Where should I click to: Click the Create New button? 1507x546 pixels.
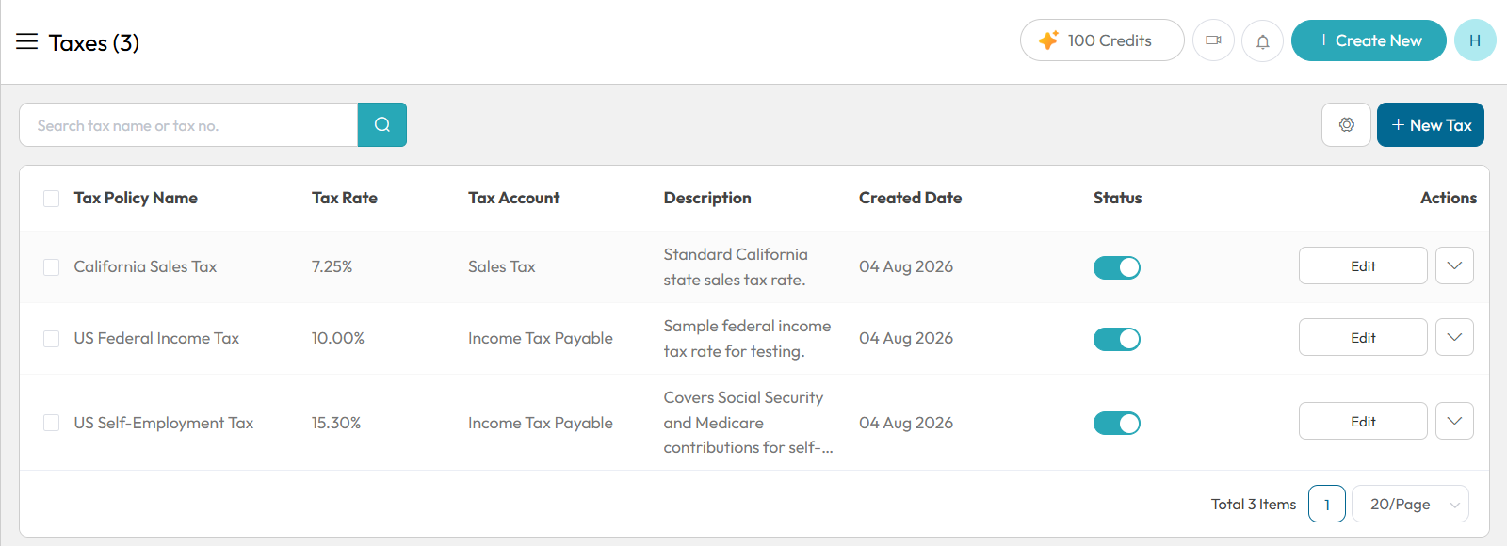click(1369, 40)
